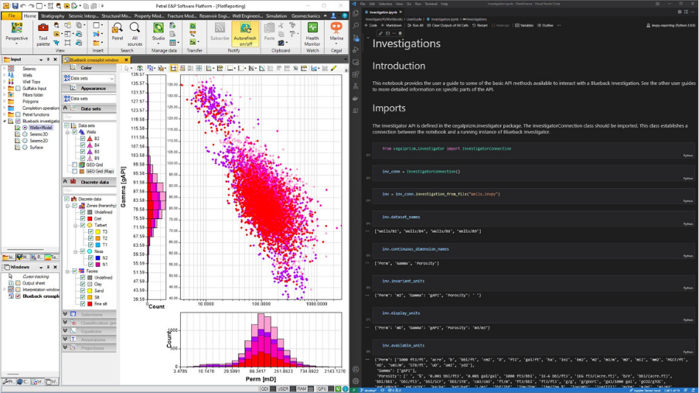Select the Surface radio button
Viewport: 699px width, 393px height.
click(25, 147)
